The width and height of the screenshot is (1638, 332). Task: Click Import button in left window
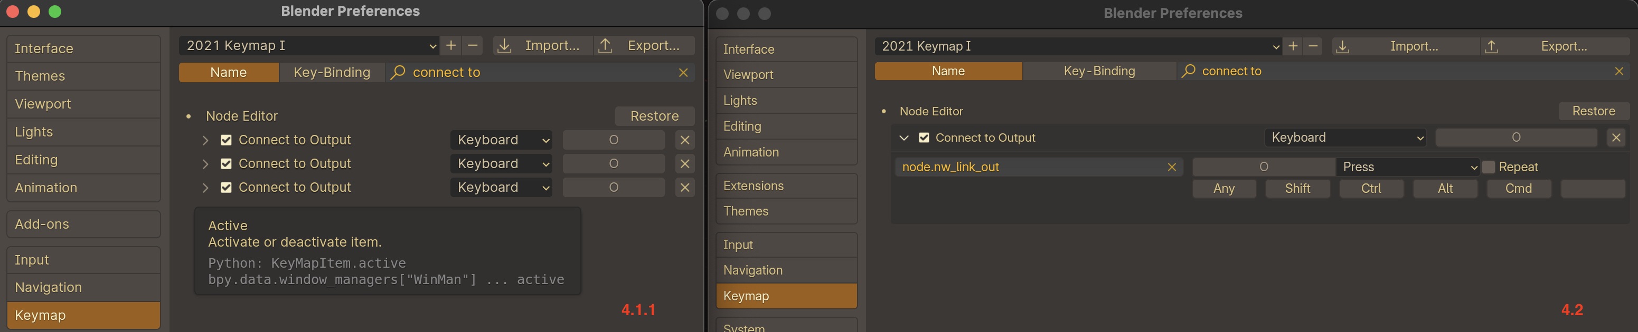point(543,46)
